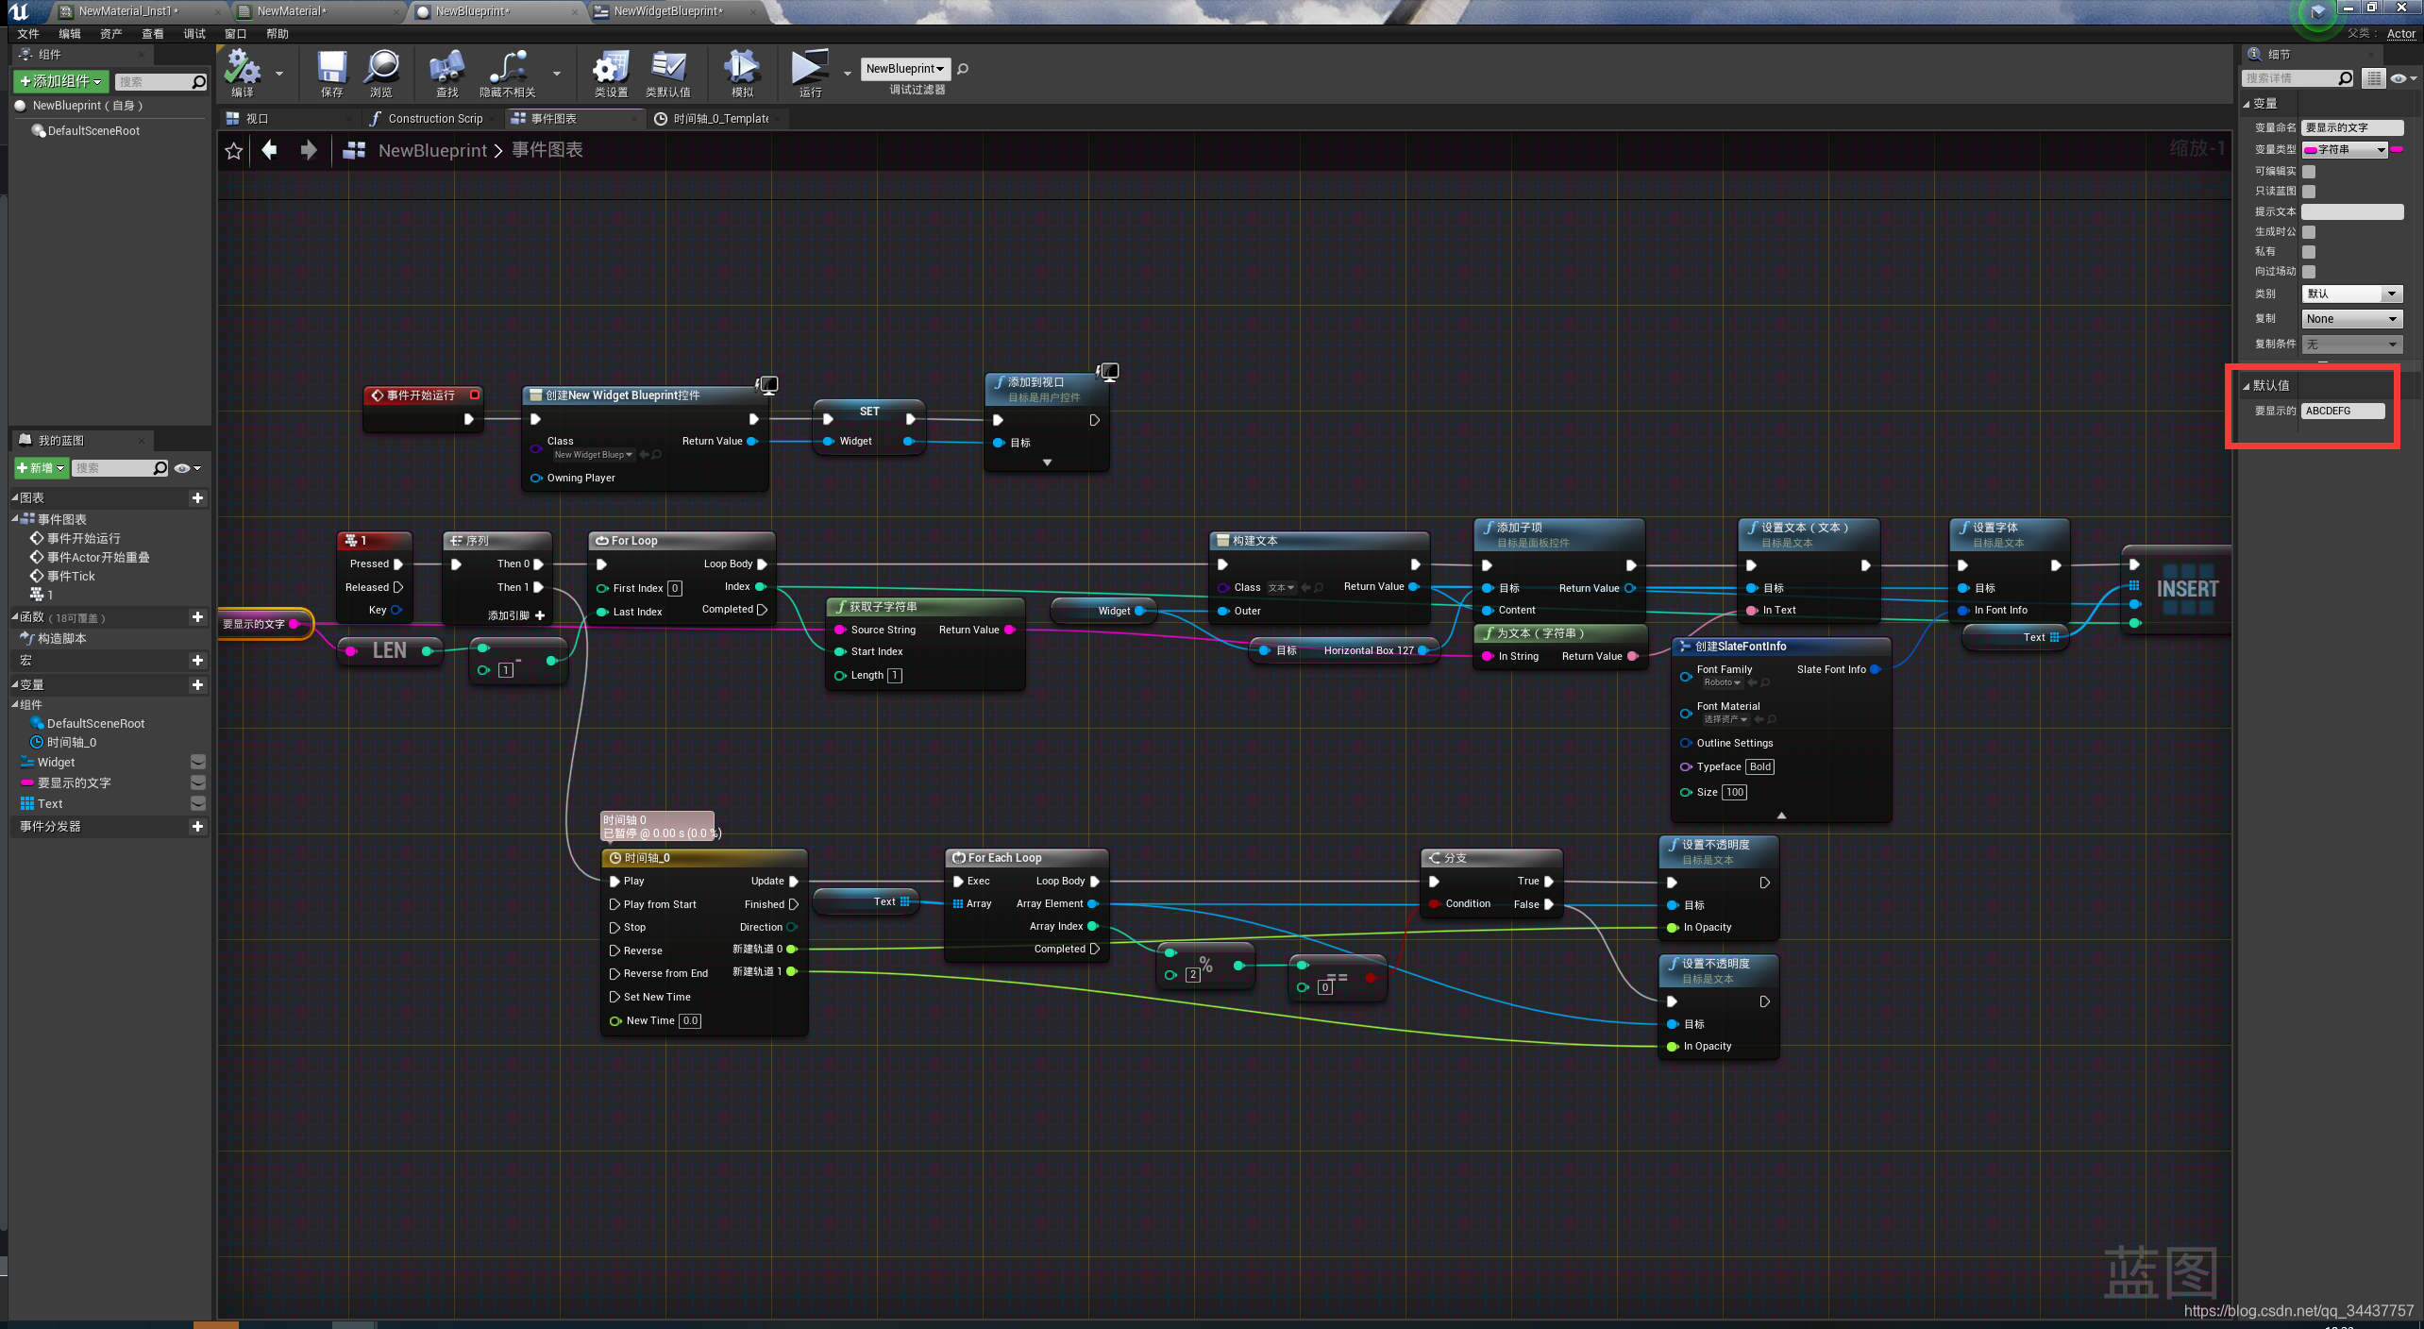The image size is (2424, 1329).
Task: Click the 查找 (Find) toolbar icon
Action: click(447, 68)
